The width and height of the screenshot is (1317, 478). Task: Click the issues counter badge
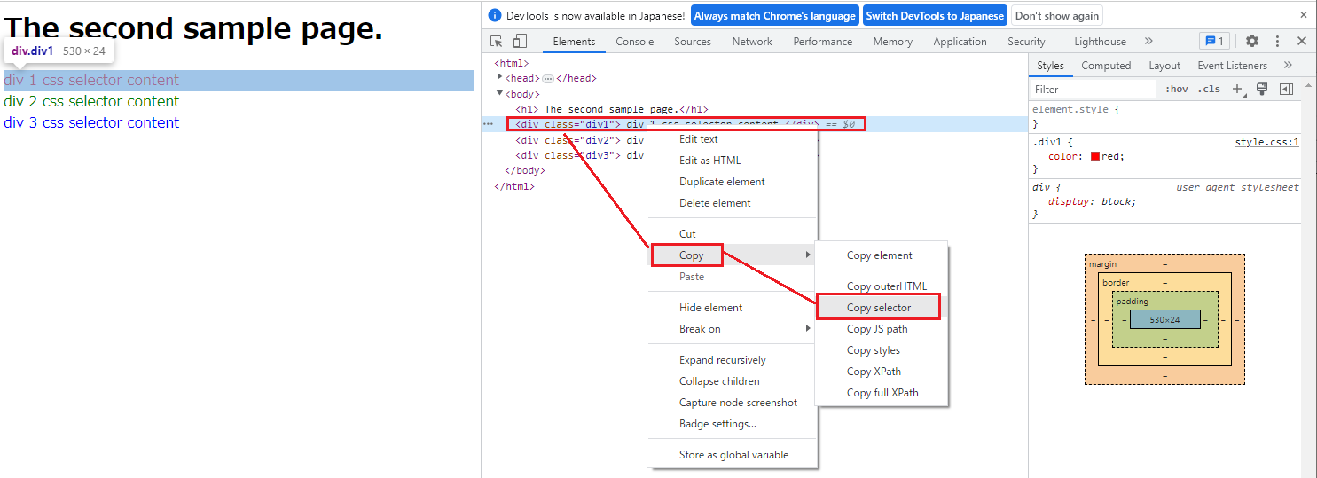[1212, 42]
